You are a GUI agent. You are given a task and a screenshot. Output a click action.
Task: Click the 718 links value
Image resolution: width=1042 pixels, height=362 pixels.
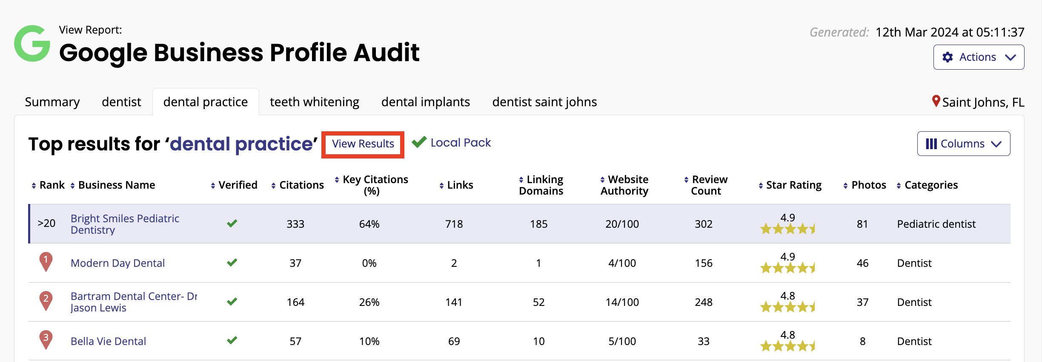[x=454, y=224]
